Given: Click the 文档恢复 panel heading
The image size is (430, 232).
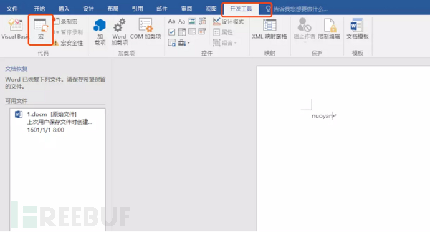Looking at the screenshot, I should pos(16,69).
